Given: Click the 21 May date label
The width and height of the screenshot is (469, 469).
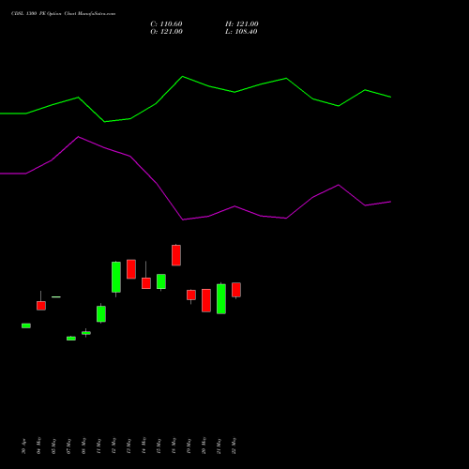Looking at the screenshot, I should tap(219, 446).
